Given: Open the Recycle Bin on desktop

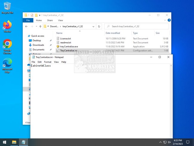Looking at the screenshot, I should [7, 7].
